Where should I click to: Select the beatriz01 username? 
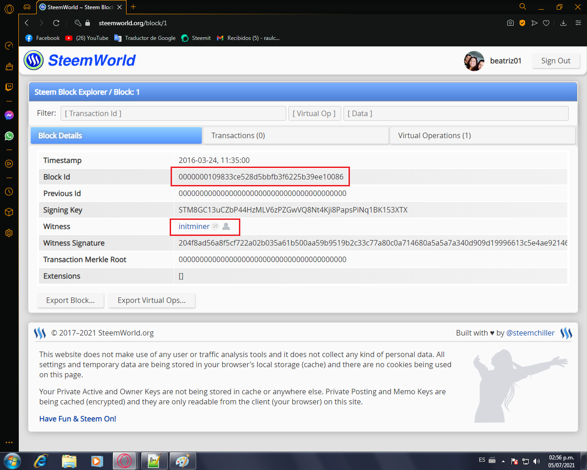point(506,61)
